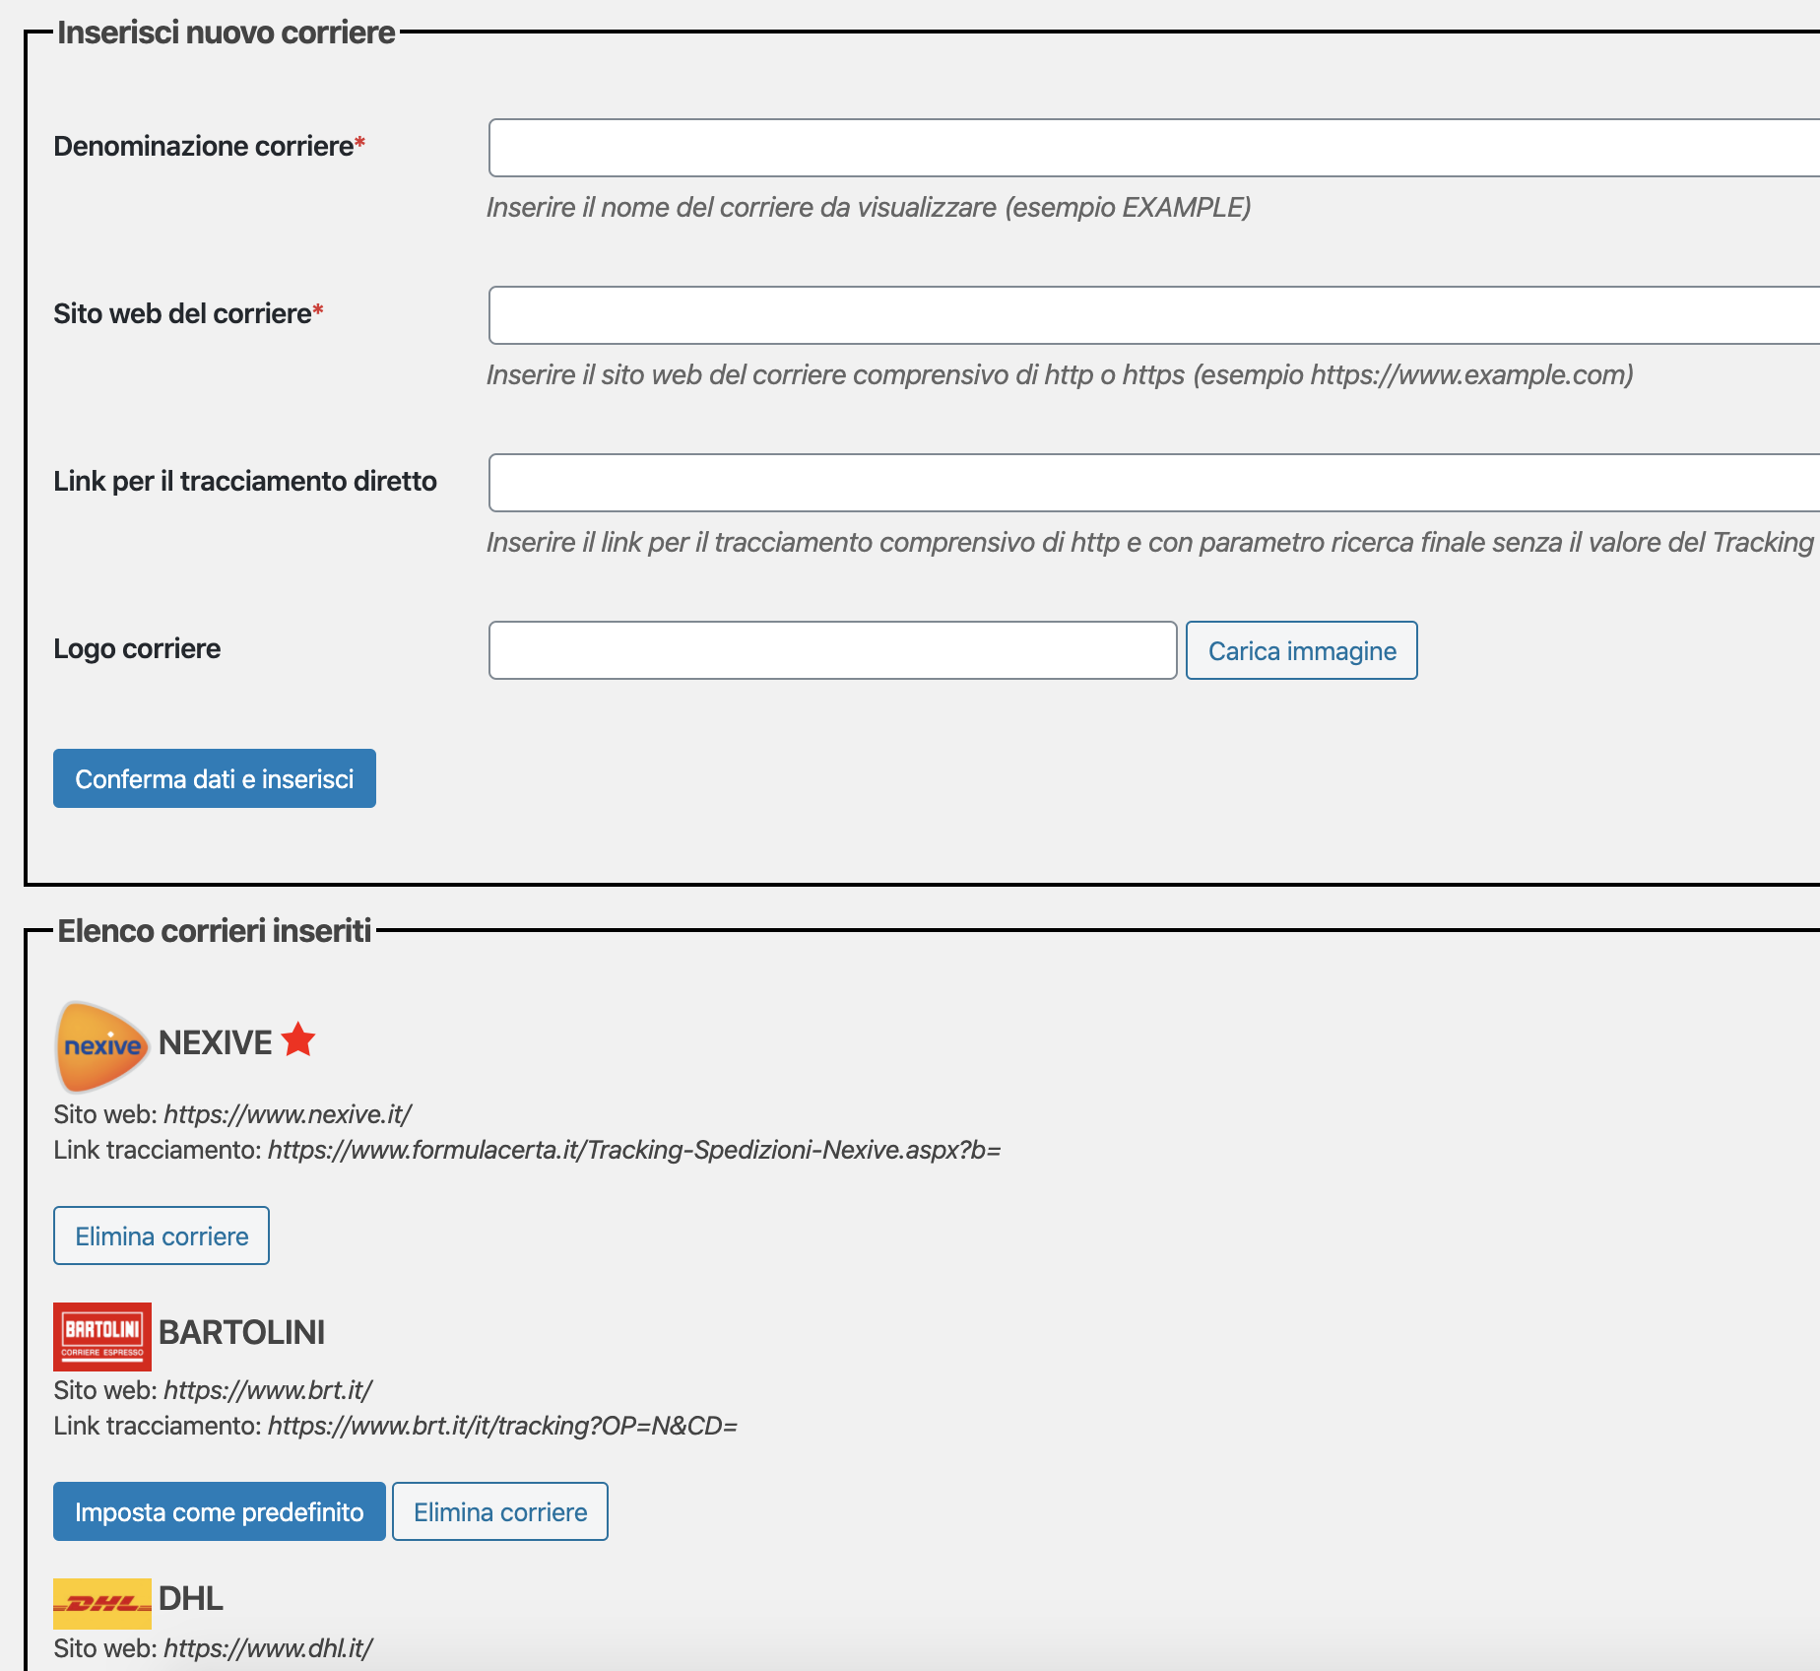Select the Link per il tracciamento diretto field
The height and width of the screenshot is (1671, 1820).
[1152, 483]
